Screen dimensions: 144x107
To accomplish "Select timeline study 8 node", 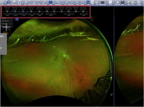I will click(62, 12).
